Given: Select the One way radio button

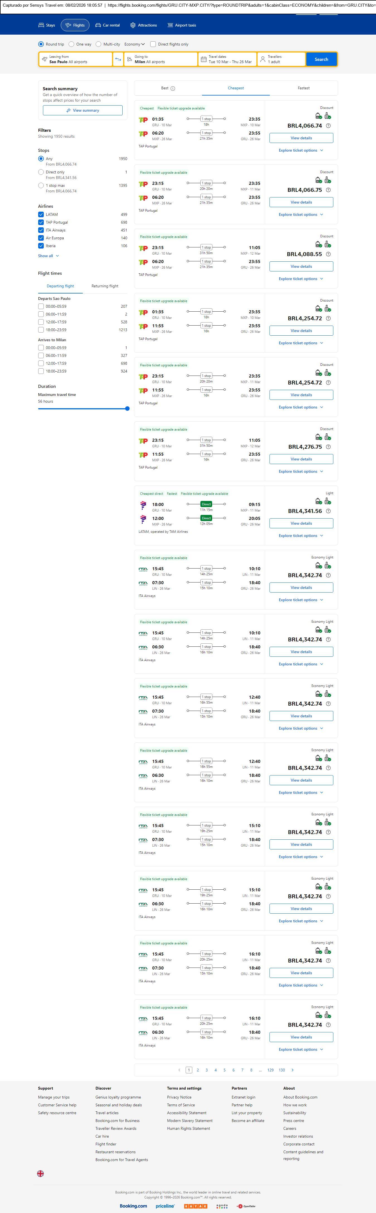Looking at the screenshot, I should [71, 44].
